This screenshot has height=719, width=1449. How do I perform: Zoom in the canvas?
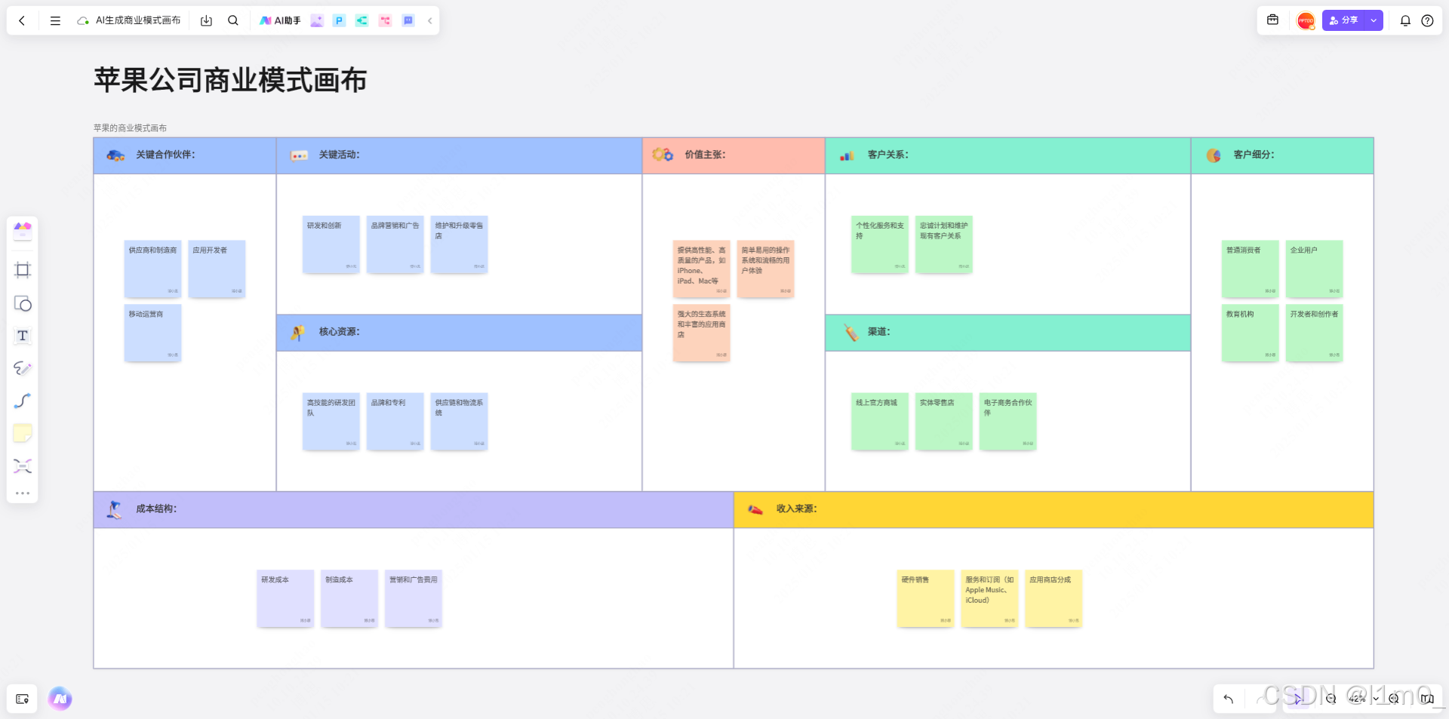point(1394,699)
